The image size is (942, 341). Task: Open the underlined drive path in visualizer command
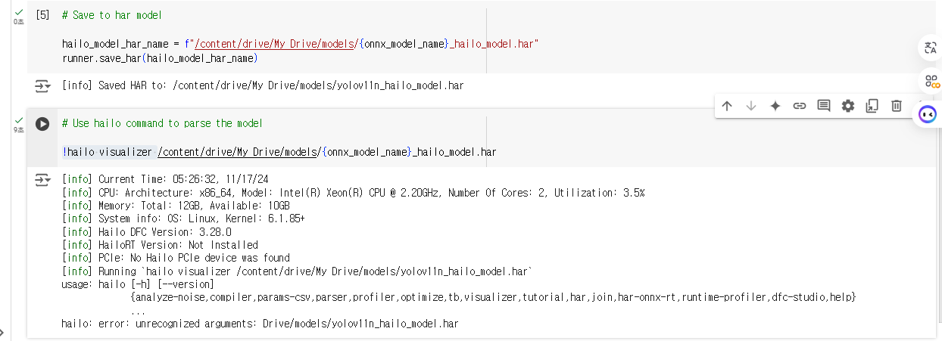pos(237,152)
